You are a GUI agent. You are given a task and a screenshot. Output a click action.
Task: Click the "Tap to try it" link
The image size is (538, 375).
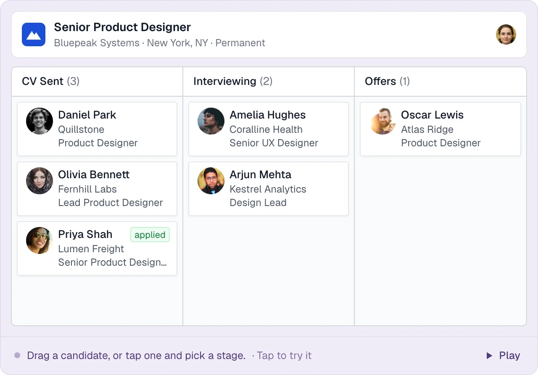coord(284,356)
